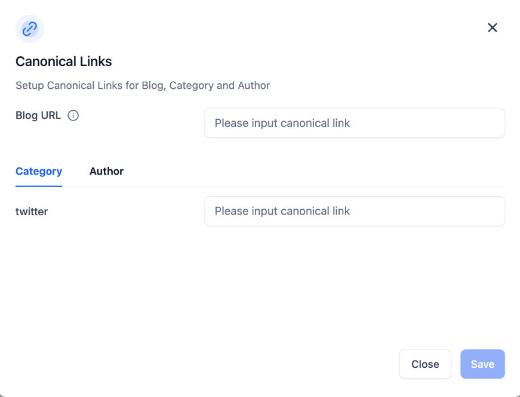Place cursor in the twitter row placeholder
The height and width of the screenshot is (397, 520).
(x=282, y=211)
